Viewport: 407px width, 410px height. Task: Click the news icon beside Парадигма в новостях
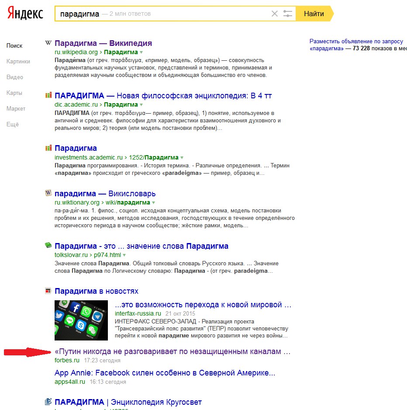tap(48, 291)
